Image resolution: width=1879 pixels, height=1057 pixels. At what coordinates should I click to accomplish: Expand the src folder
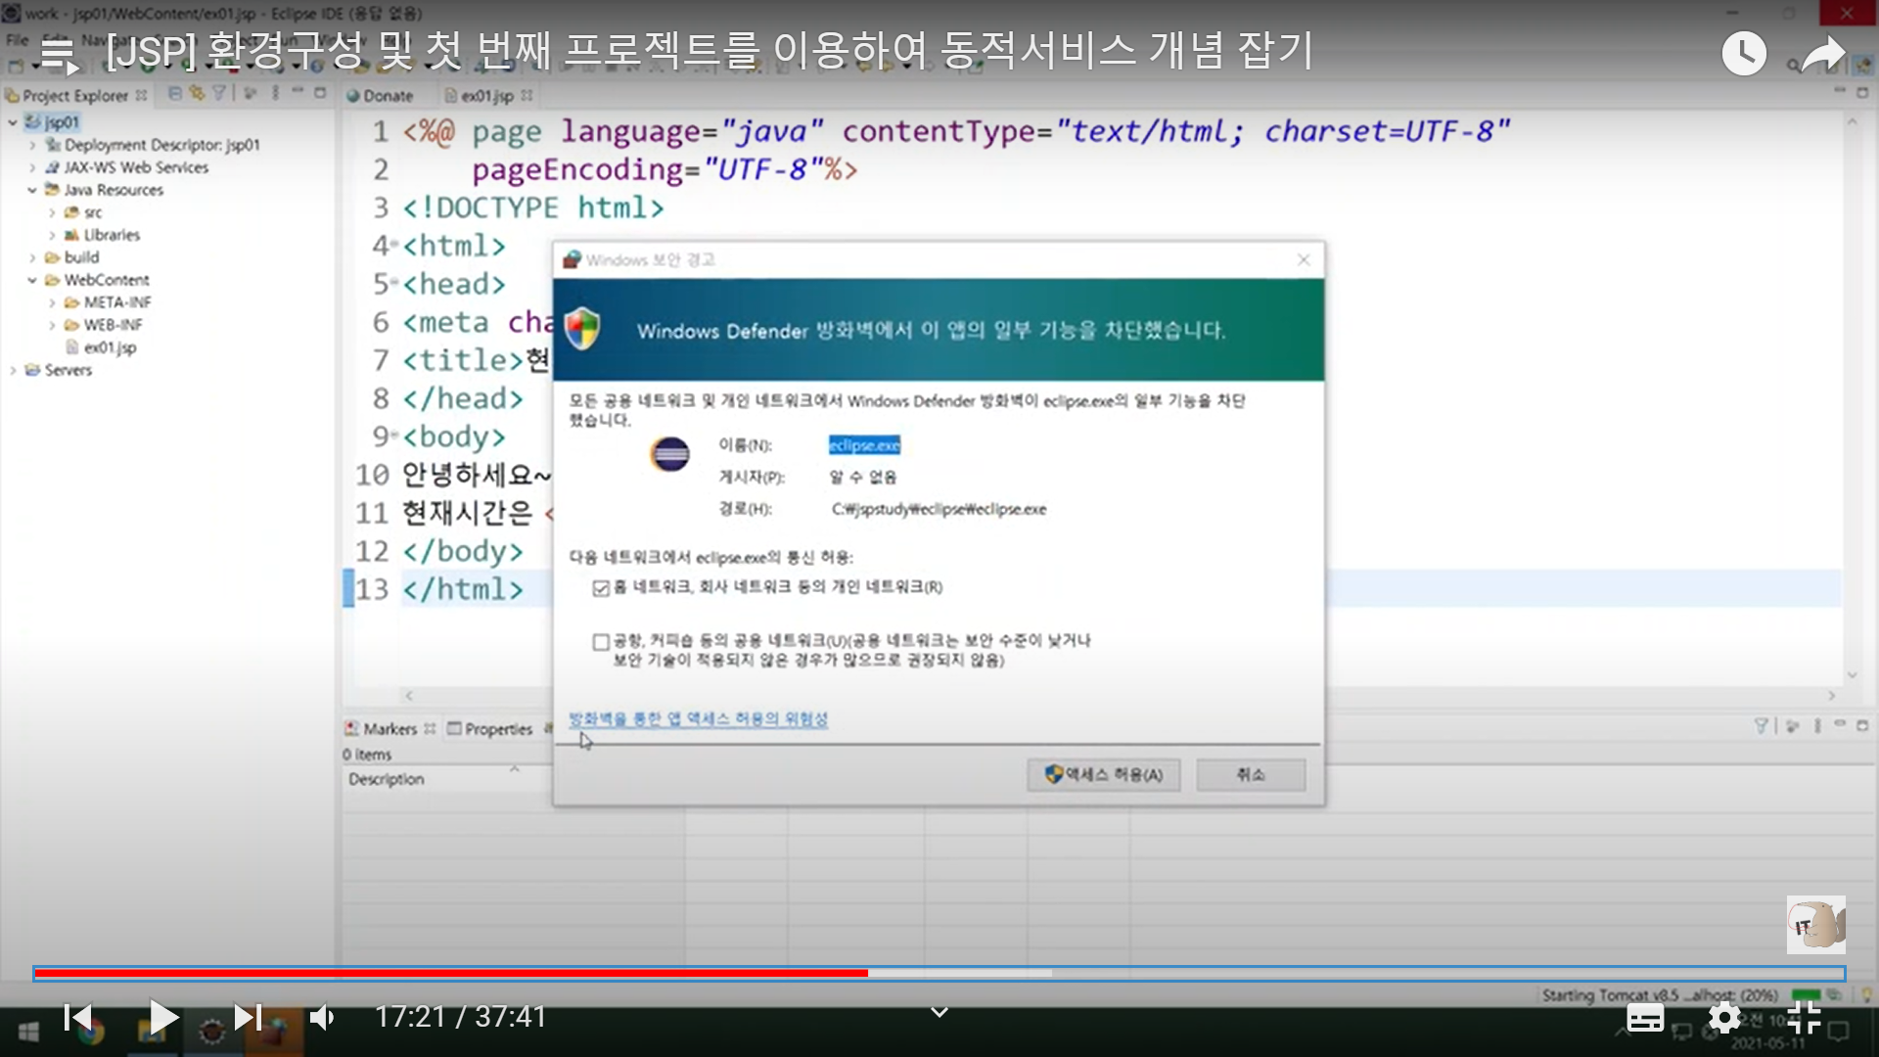(52, 212)
